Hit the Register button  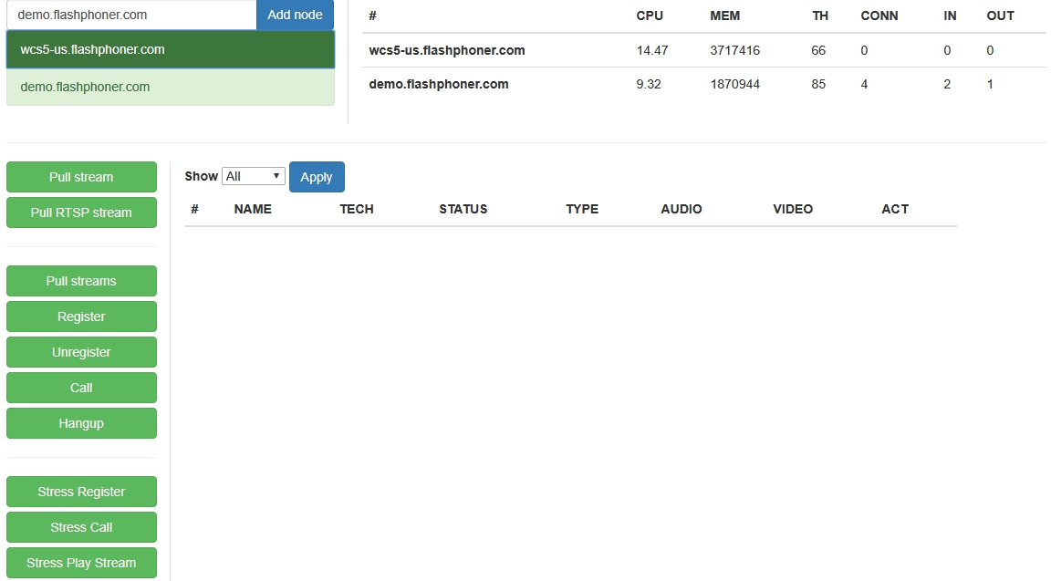[x=81, y=316]
